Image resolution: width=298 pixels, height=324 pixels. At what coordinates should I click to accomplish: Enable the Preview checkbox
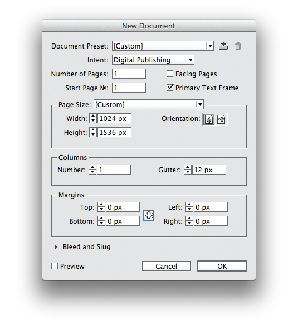tap(55, 266)
